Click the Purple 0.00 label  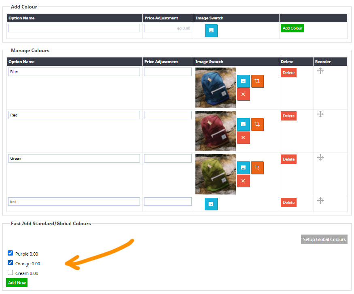tap(27, 254)
